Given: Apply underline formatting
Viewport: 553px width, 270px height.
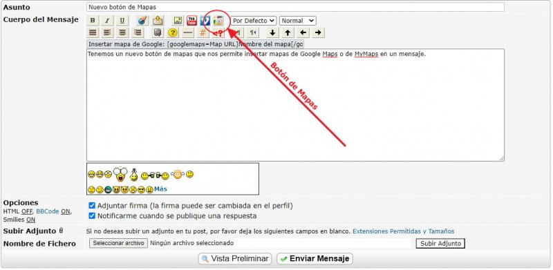Looking at the screenshot, I should pos(122,21).
